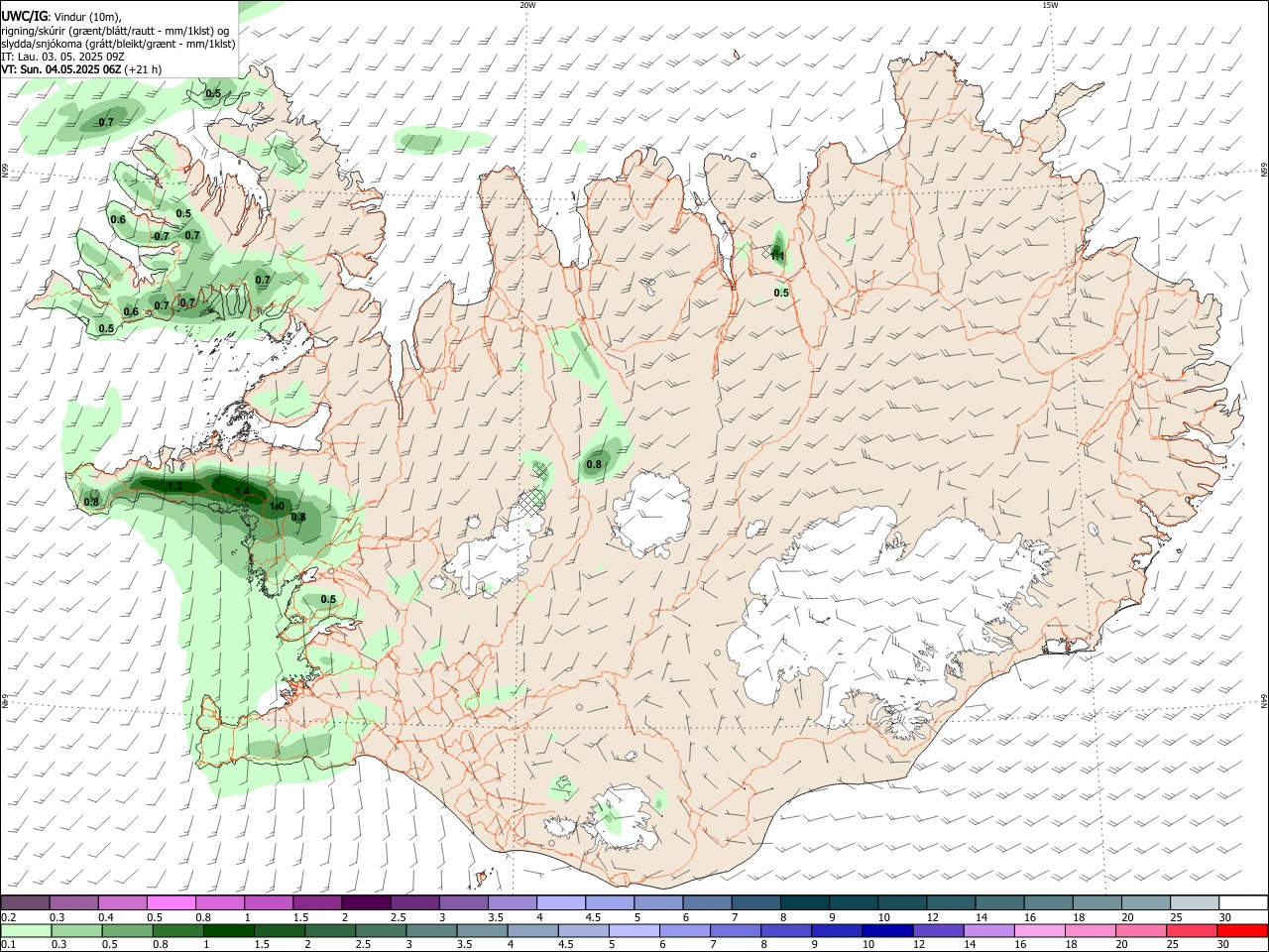
Task: Click the '1.4' precipitation value on the map
Action: point(242,492)
